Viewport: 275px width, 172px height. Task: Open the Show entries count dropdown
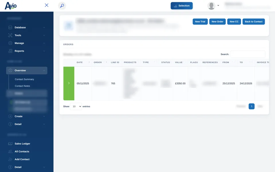point(76,107)
